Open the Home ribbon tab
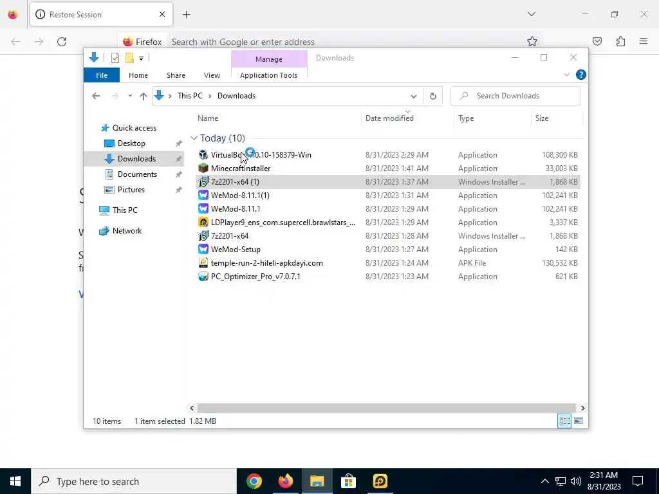 pyautogui.click(x=138, y=75)
